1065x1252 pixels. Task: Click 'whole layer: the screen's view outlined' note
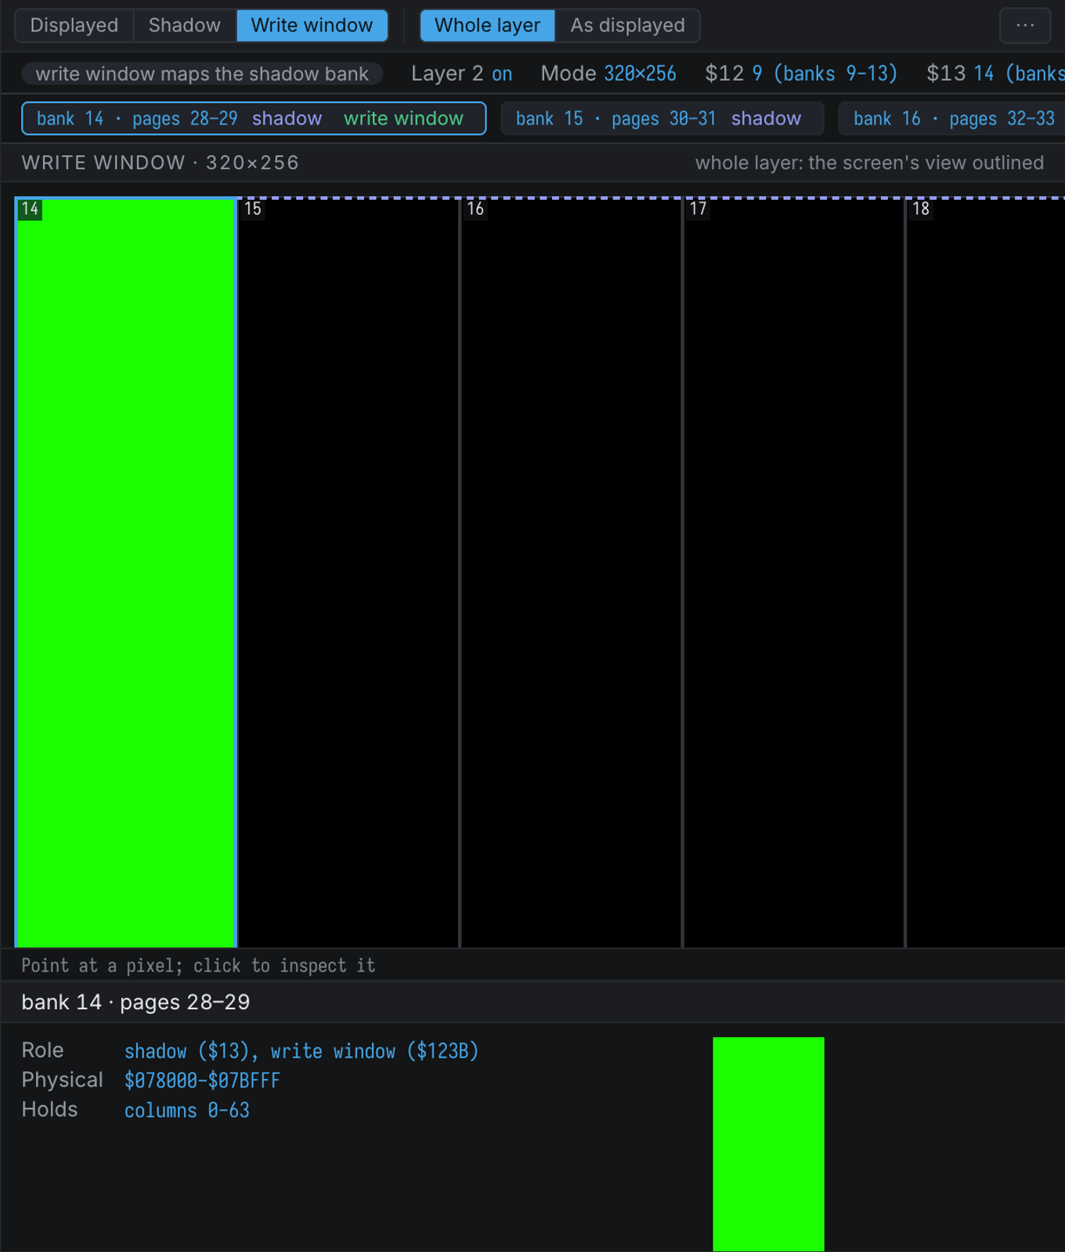tap(869, 162)
